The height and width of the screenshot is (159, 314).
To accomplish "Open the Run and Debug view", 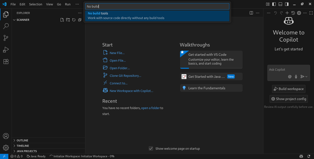I will [x=6, y=50].
